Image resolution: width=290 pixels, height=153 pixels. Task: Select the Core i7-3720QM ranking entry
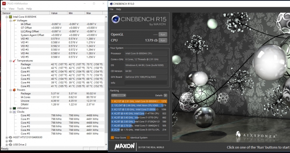[139, 122]
